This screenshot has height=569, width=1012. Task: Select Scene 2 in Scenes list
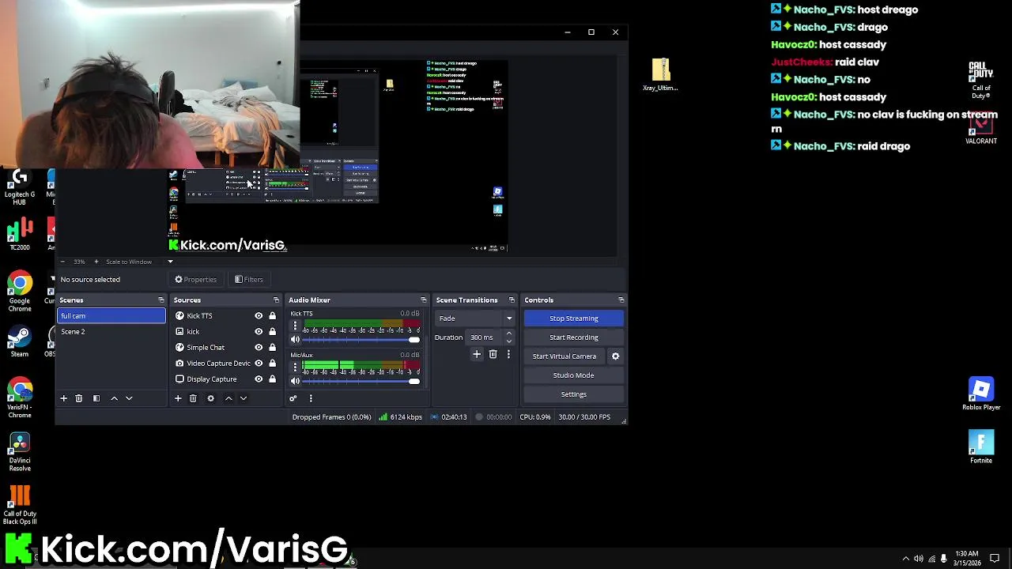click(111, 332)
